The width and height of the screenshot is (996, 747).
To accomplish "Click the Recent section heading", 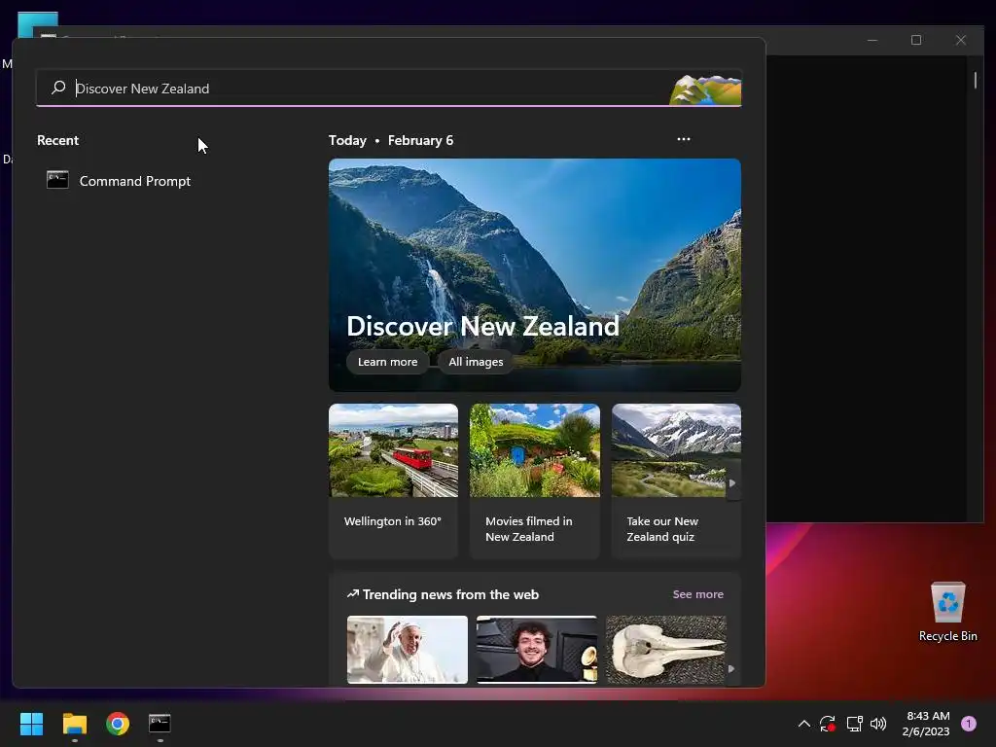I will [57, 140].
